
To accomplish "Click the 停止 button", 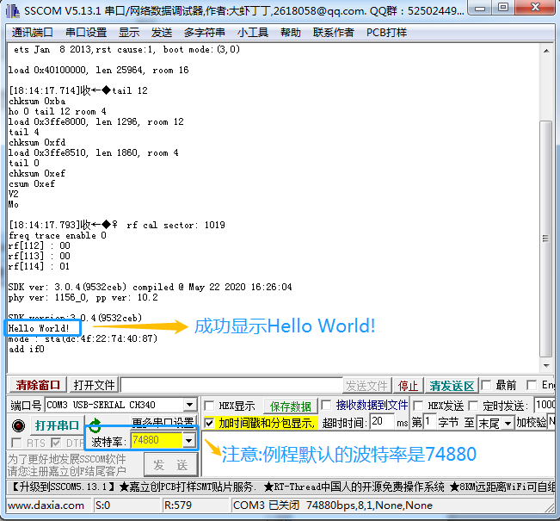I will 409,386.
